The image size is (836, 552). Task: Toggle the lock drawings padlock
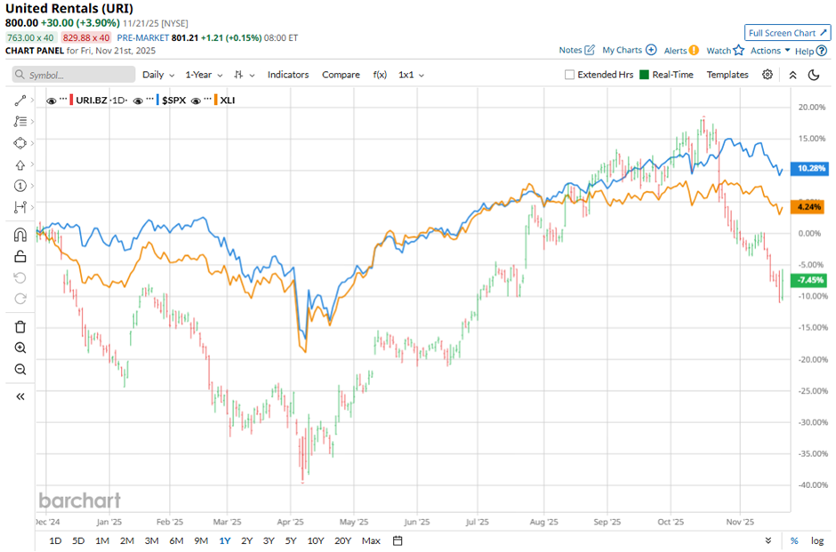(x=20, y=256)
